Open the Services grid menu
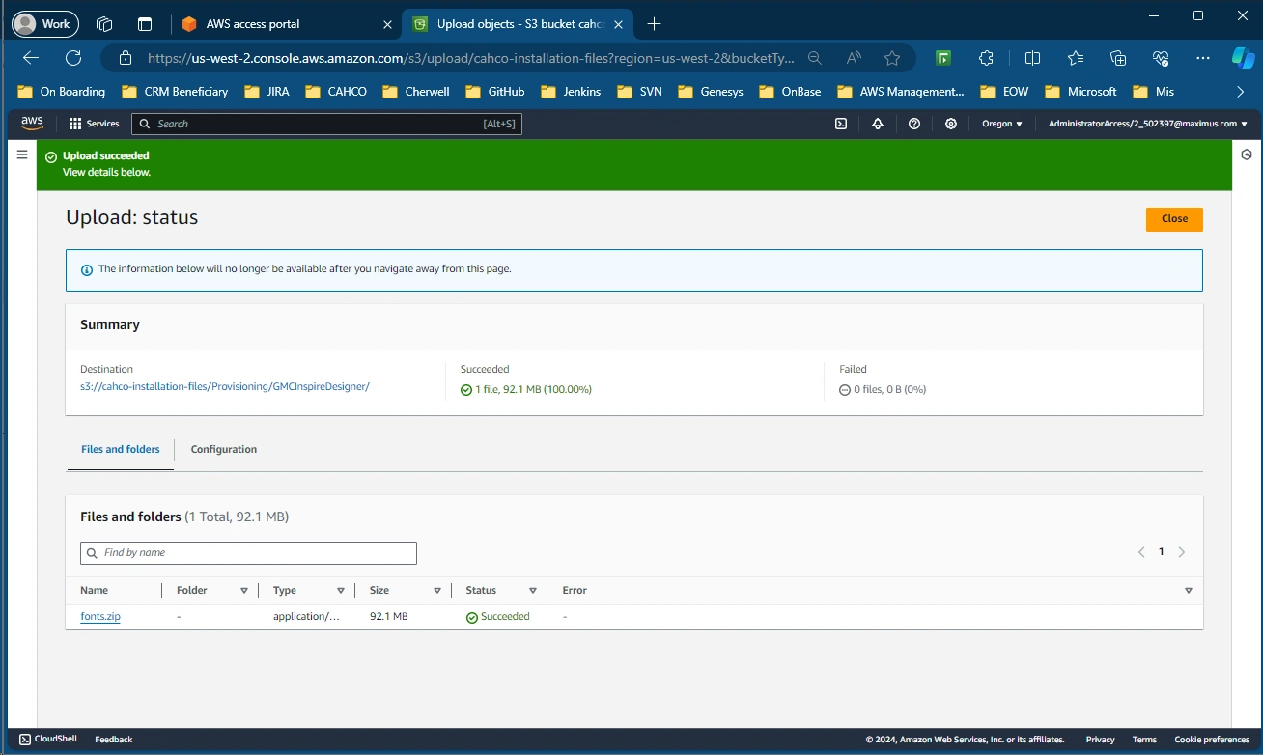 click(x=94, y=124)
